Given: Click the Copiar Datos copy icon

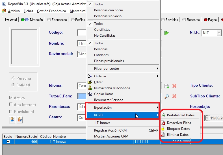Looking at the screenshot, I should pos(90,94).
